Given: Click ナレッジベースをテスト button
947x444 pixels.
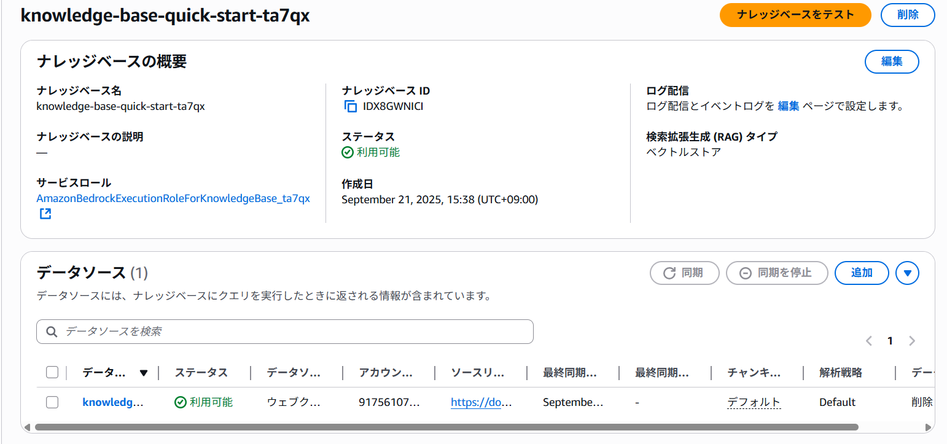Looking at the screenshot, I should (795, 15).
